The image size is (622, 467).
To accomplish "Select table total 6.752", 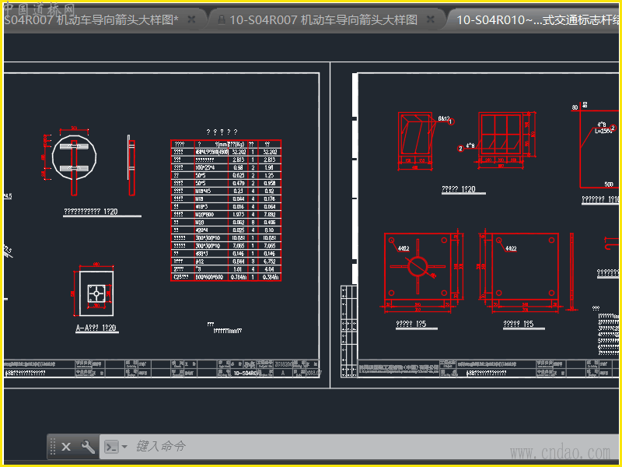I will coord(270,262).
